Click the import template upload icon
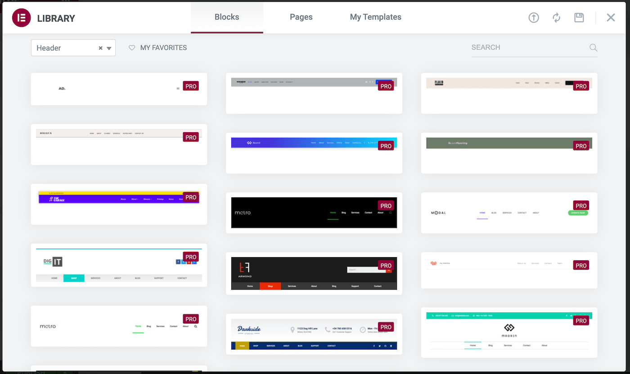This screenshot has height=374, width=630. click(x=533, y=18)
